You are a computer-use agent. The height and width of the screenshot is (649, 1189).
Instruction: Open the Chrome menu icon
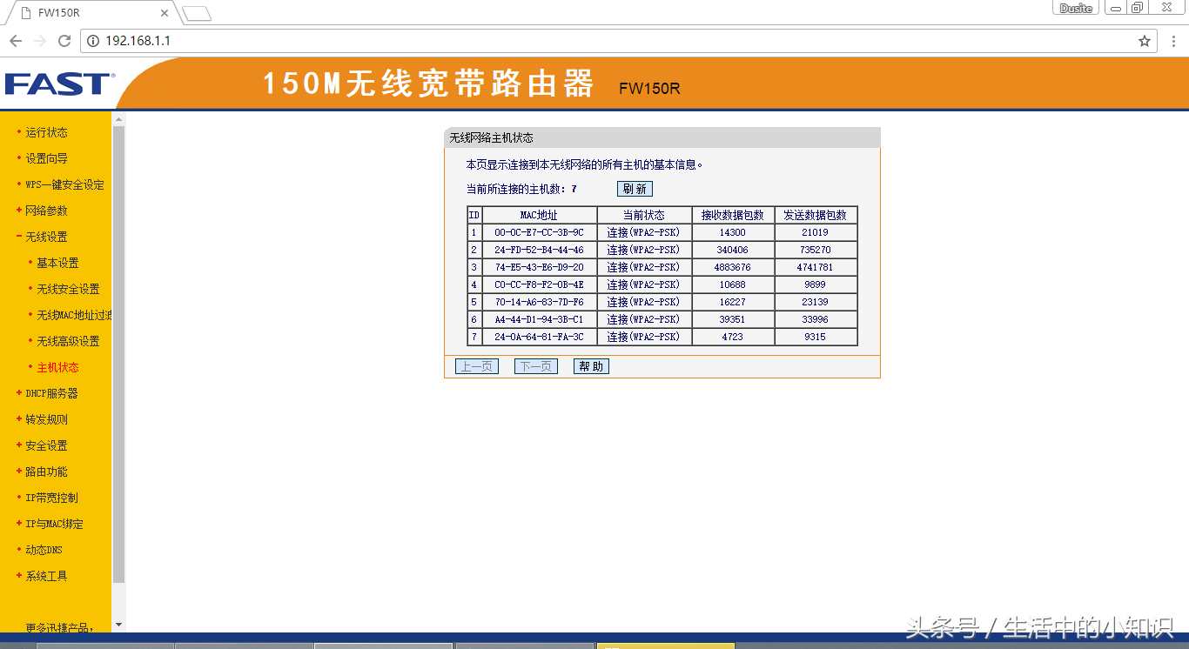pyautogui.click(x=1172, y=41)
